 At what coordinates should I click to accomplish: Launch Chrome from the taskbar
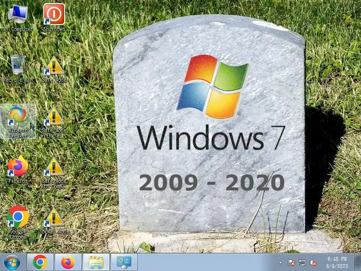(40, 262)
